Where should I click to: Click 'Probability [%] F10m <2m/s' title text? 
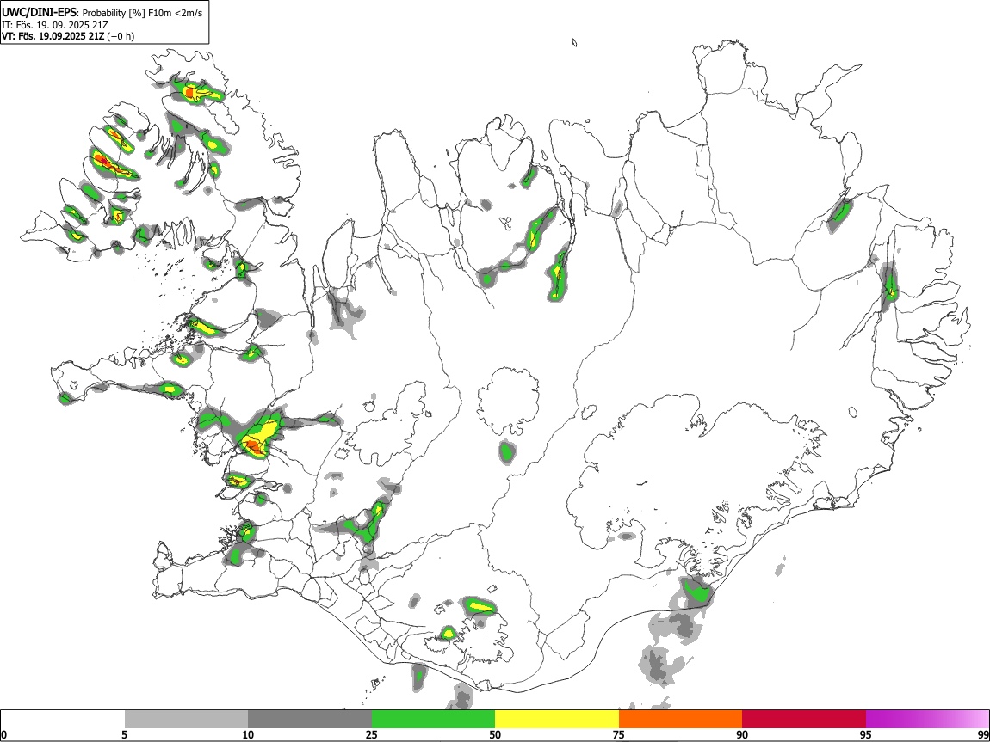click(x=143, y=13)
